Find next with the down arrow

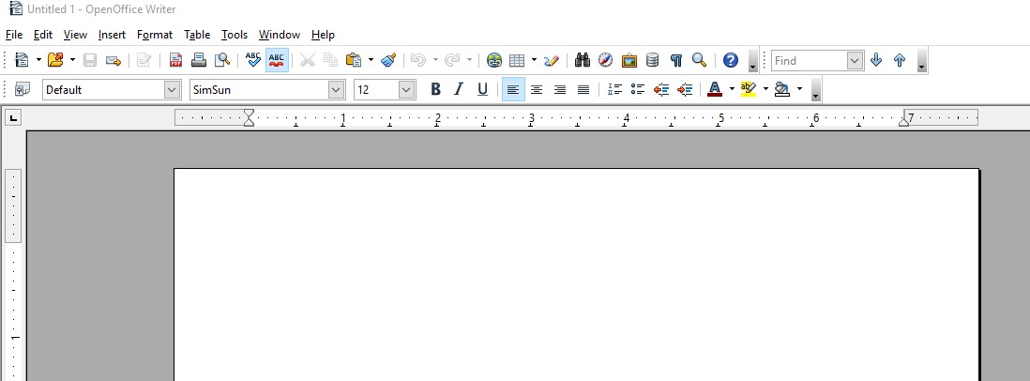[876, 60]
